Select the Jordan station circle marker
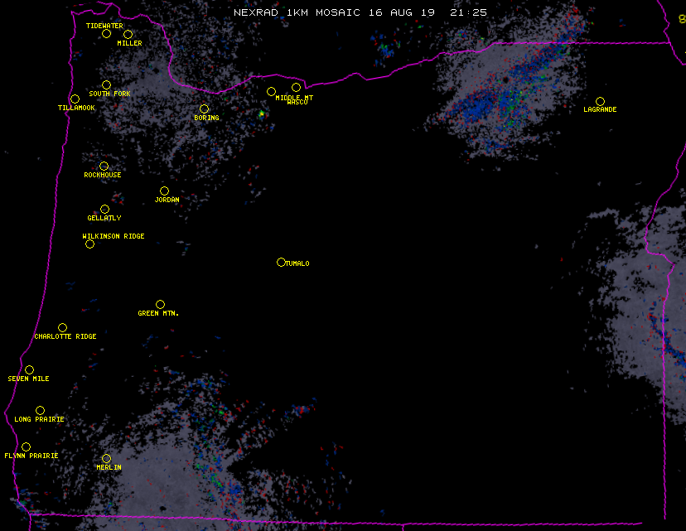This screenshot has height=531, width=686. coord(164,191)
